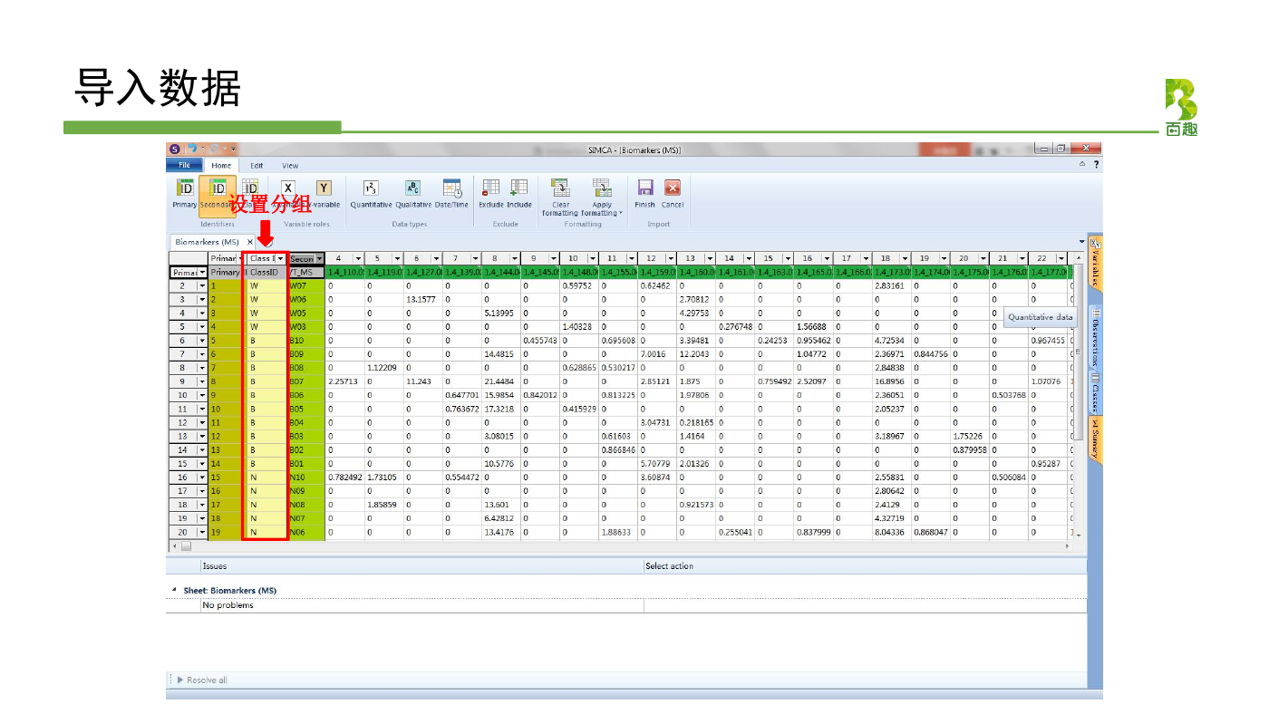The image size is (1269, 714).
Task: Select cell W07 in Secondary ID column
Action: [x=306, y=285]
